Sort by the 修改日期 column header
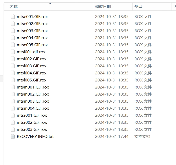The width and height of the screenshot is (176, 165). (103, 7)
